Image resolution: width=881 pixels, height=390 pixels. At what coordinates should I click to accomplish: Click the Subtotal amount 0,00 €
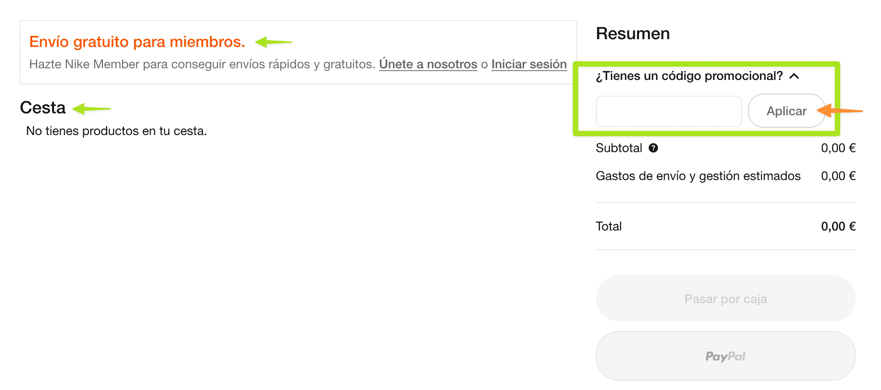click(x=838, y=148)
